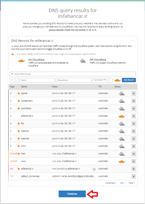Image resolution: width=145 pixels, height=204 pixels.
Task: Delete the ftp A record
Action: pyautogui.click(x=133, y=124)
